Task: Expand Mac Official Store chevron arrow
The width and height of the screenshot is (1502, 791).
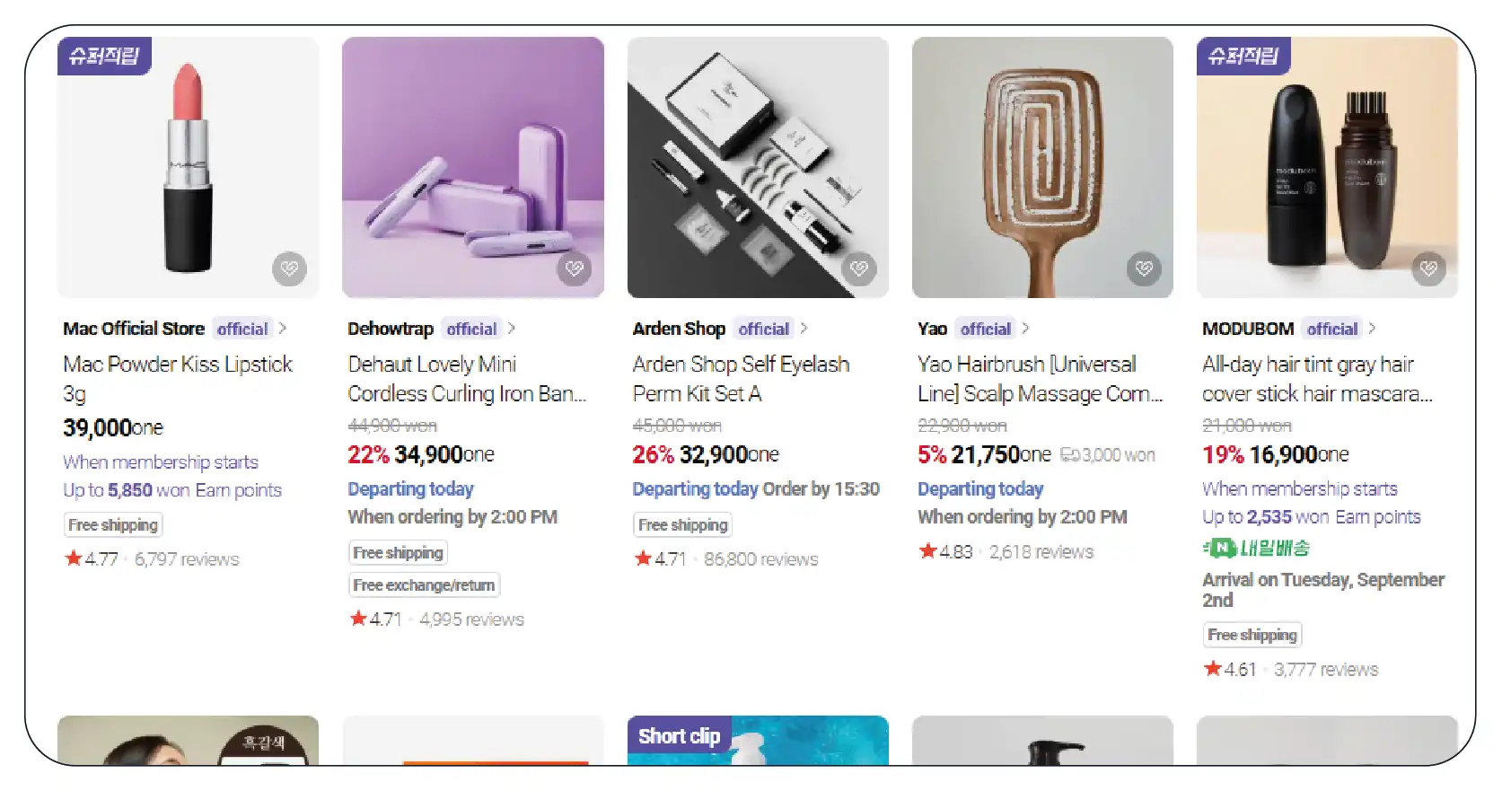Action: (x=283, y=329)
